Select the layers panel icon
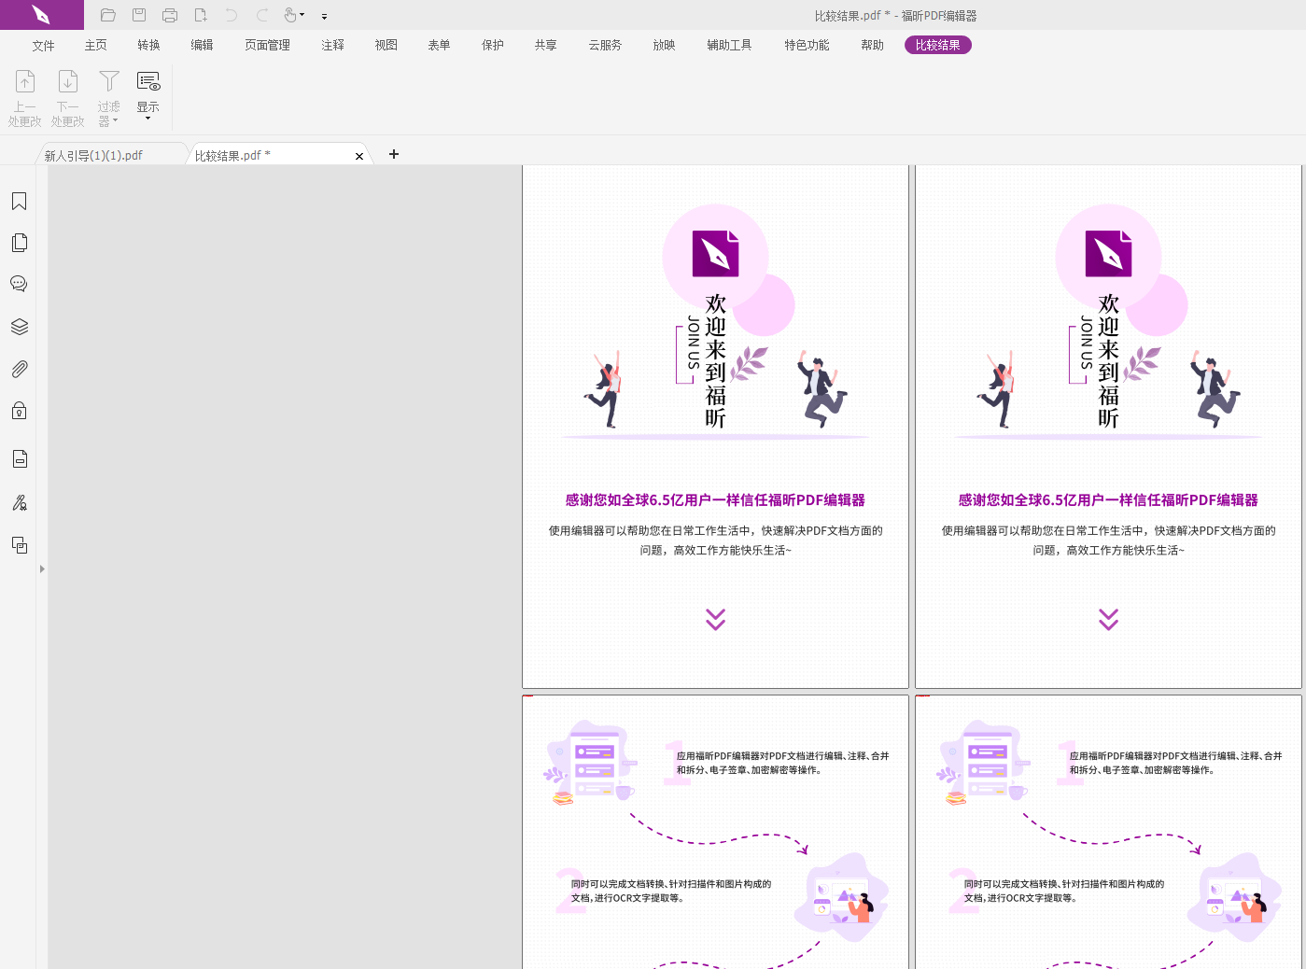This screenshot has width=1306, height=969. [19, 326]
